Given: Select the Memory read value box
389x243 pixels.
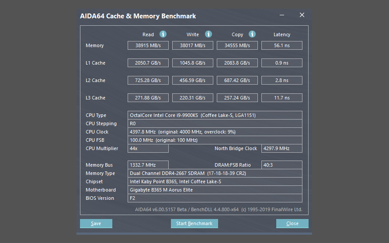Looking at the screenshot, I should 148,45.
